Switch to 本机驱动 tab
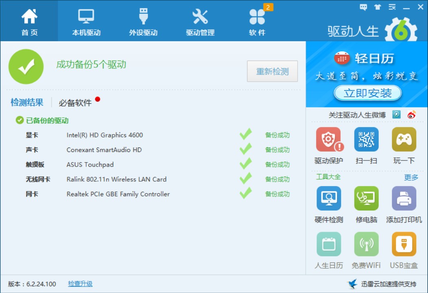The height and width of the screenshot is (293, 428). [86, 21]
